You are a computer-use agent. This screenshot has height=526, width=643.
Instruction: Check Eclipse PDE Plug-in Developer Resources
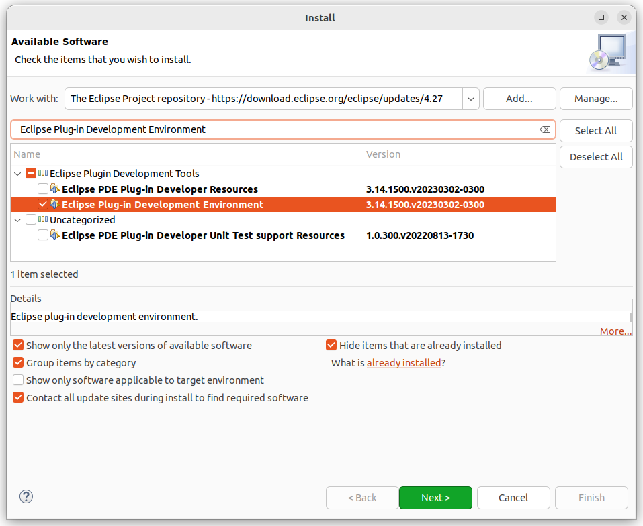(42, 189)
